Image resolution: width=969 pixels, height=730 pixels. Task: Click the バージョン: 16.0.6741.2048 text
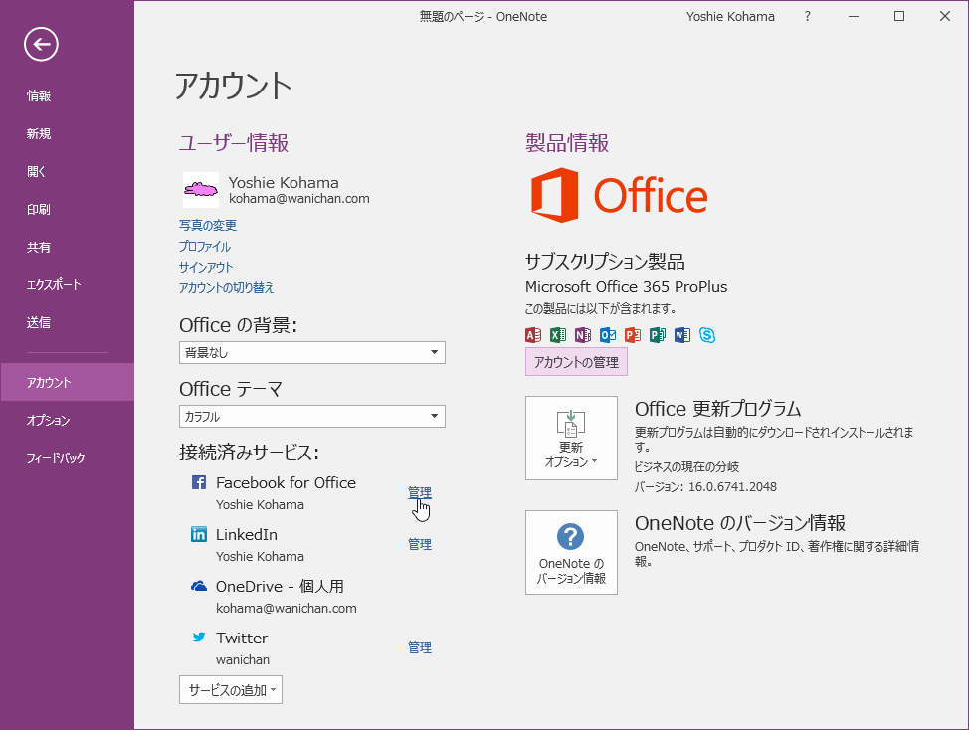click(x=705, y=486)
